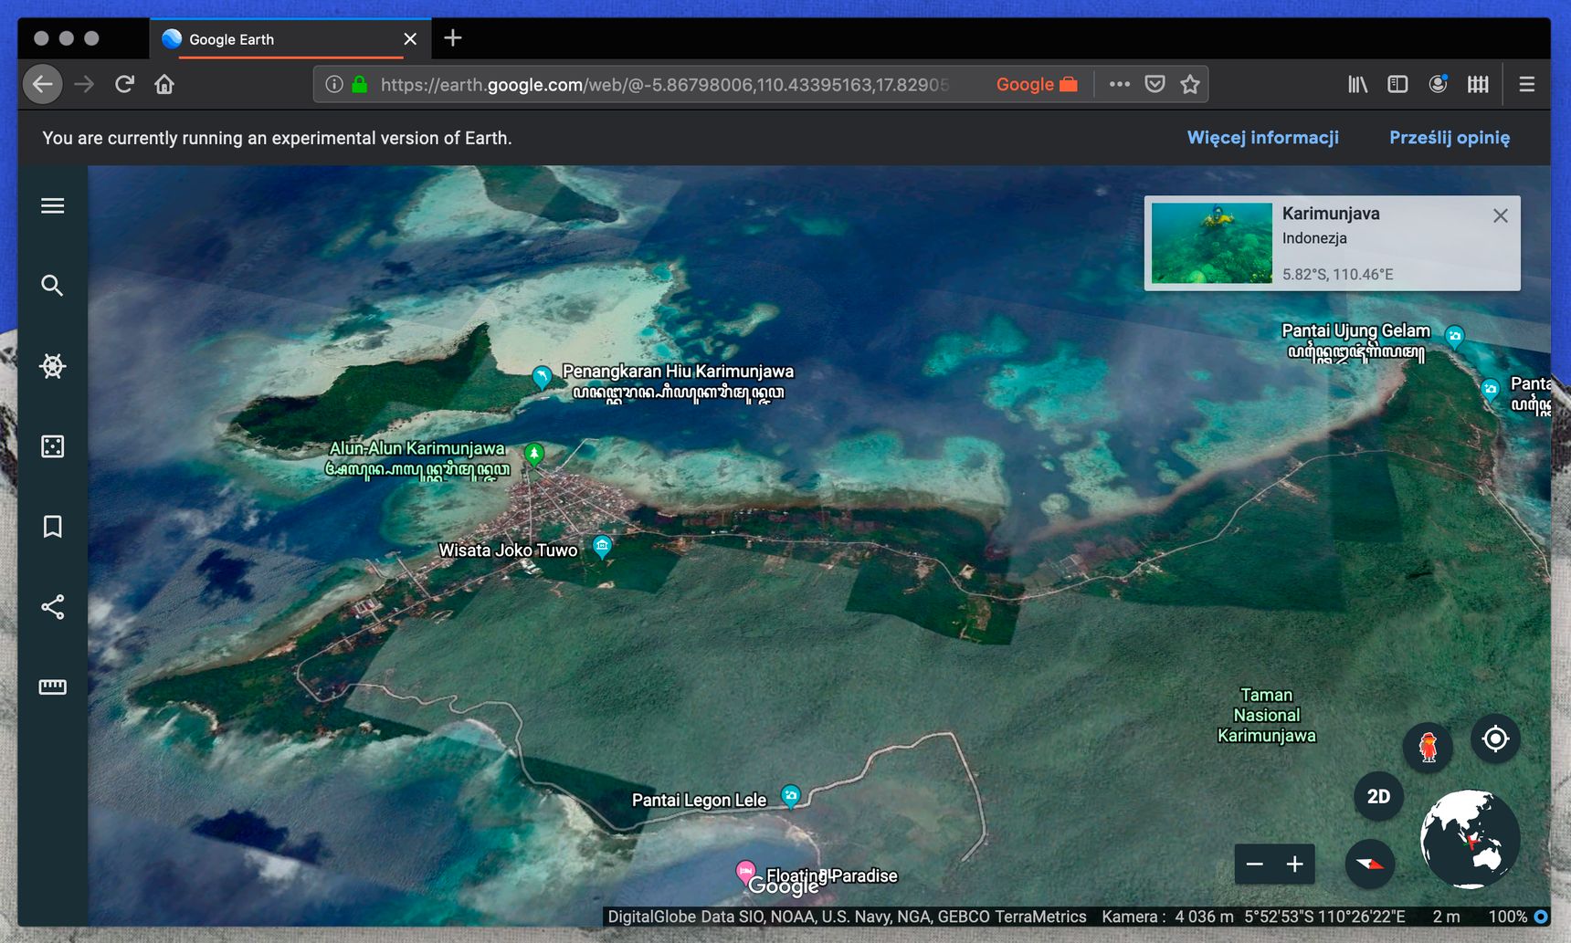Screen dimensions: 1571x943
Task: Open a new browser tab
Action: [453, 38]
